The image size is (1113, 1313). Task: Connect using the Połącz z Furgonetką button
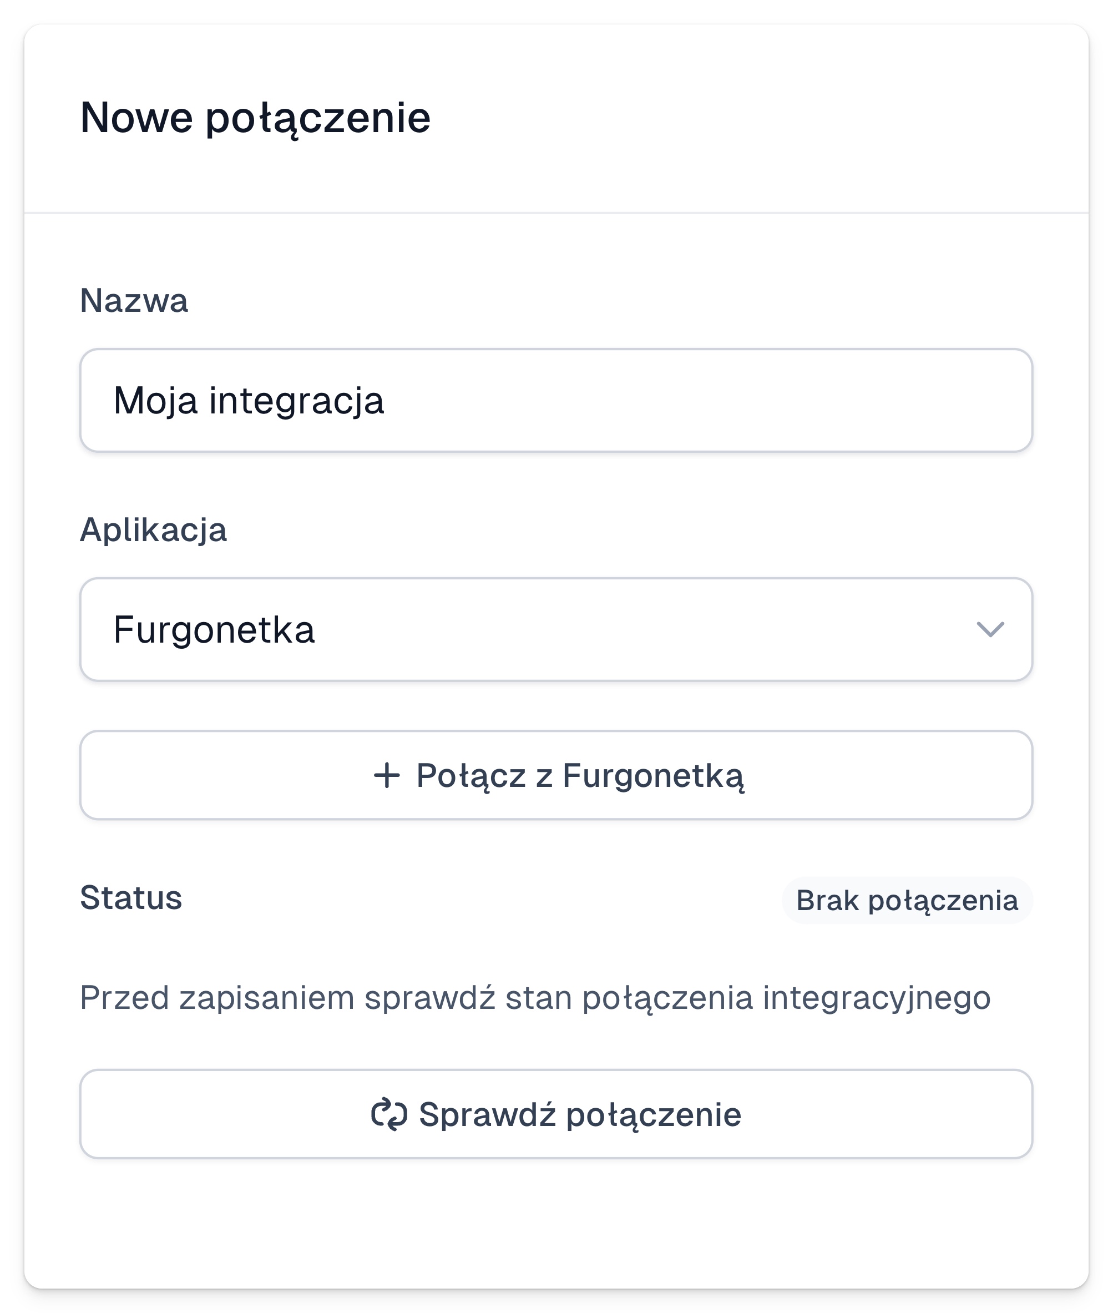pos(556,775)
